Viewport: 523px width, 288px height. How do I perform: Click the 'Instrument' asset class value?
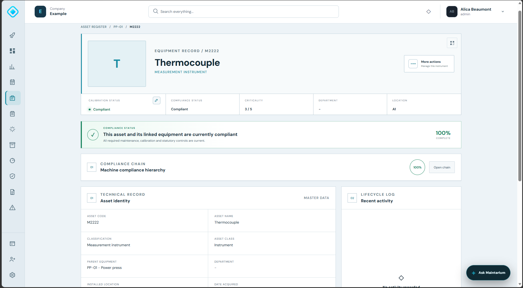224,245
